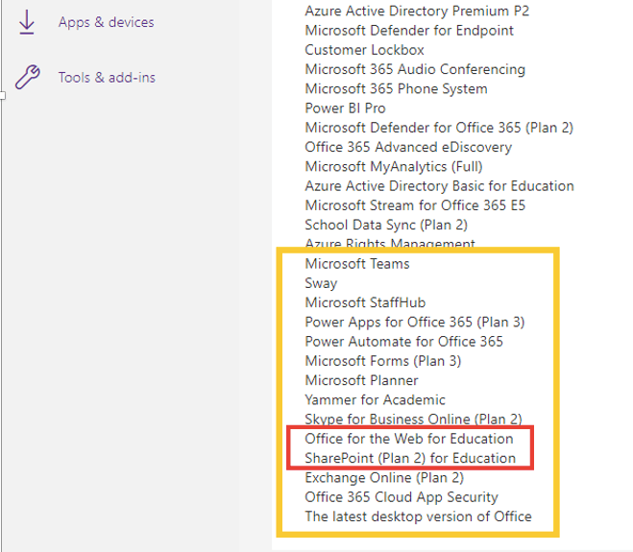Click Microsoft Defender for Office 365 (Plan 2)
This screenshot has height=552, width=633.
[439, 128]
